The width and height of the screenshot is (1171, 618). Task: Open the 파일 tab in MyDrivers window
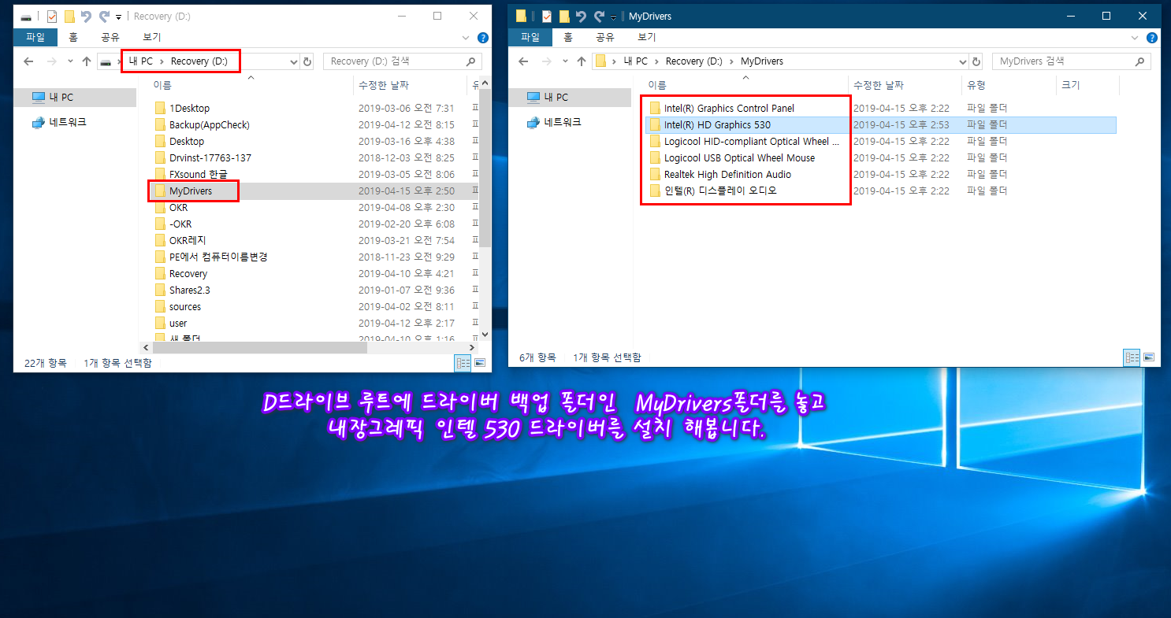(x=530, y=37)
